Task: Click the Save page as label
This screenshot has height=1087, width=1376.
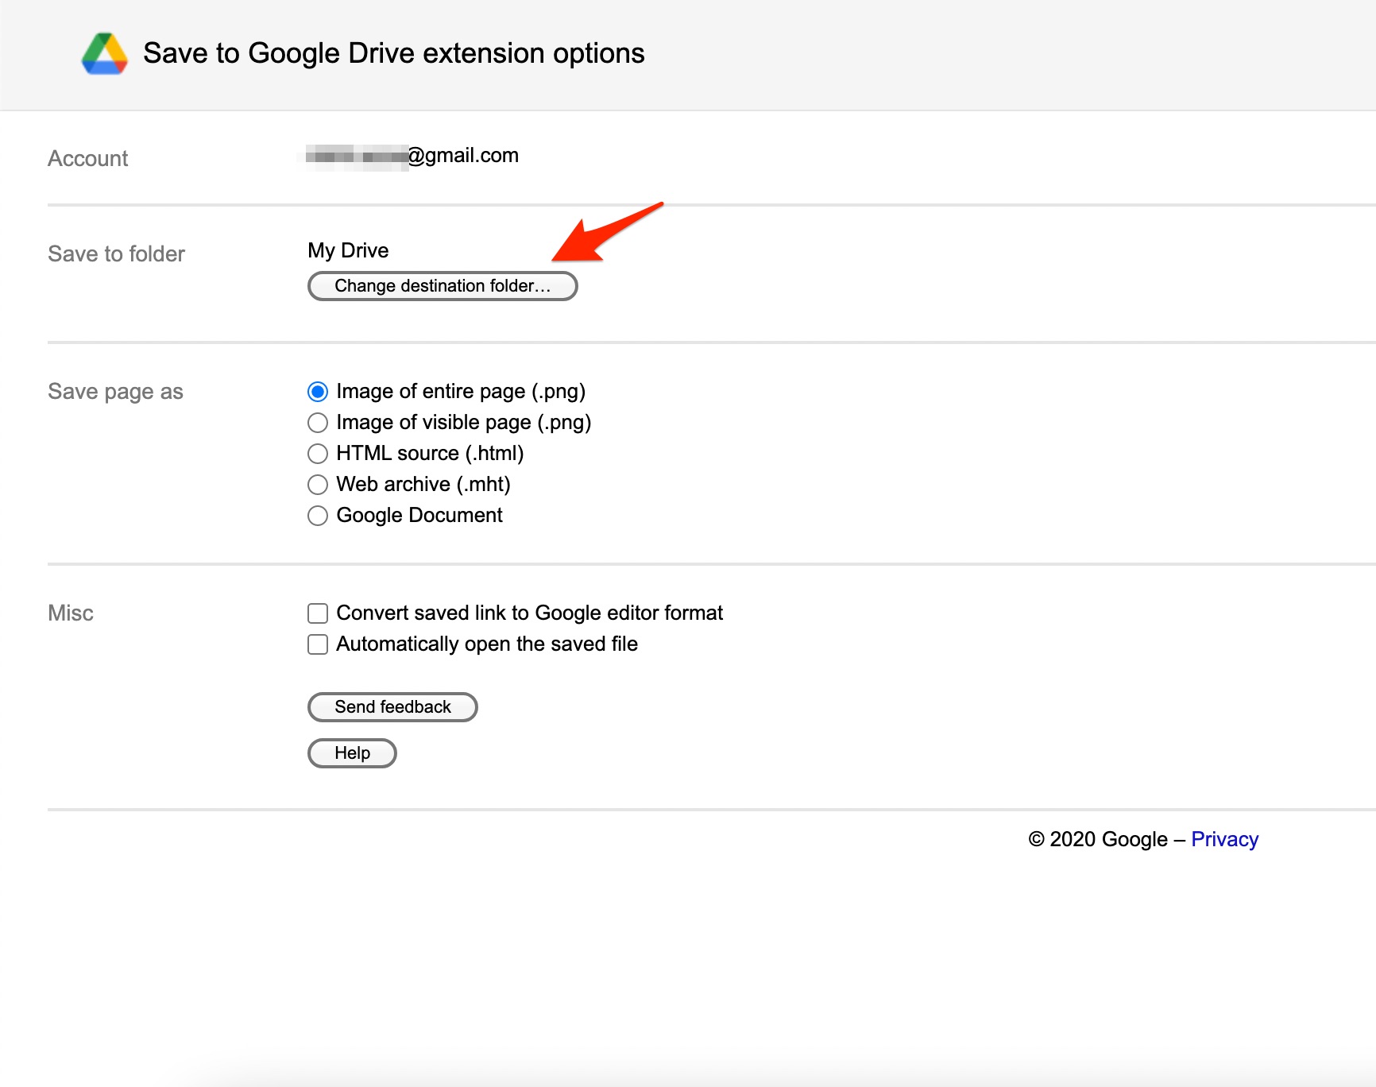Action: tap(115, 392)
